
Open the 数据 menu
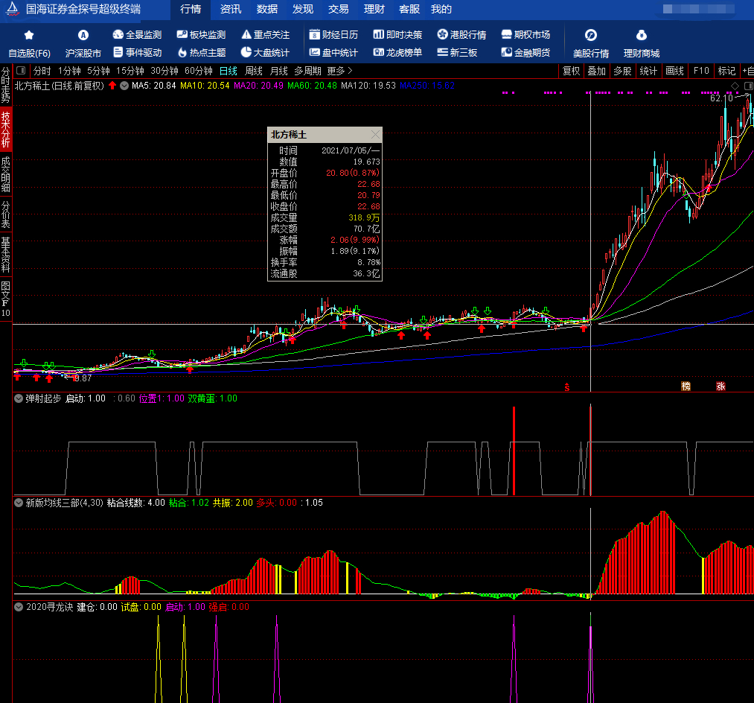point(267,9)
